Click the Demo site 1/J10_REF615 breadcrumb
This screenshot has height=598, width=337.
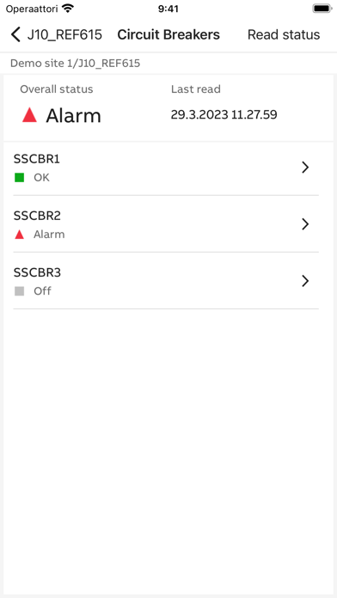coord(75,64)
